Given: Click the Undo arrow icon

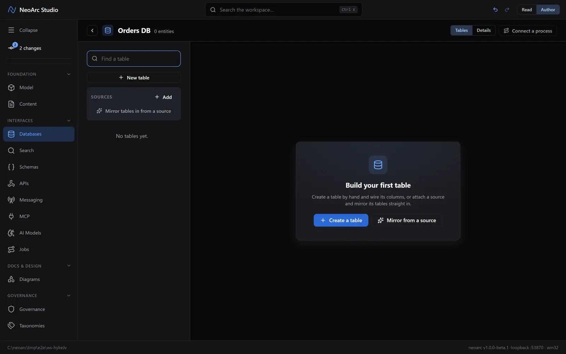Looking at the screenshot, I should click(x=495, y=10).
